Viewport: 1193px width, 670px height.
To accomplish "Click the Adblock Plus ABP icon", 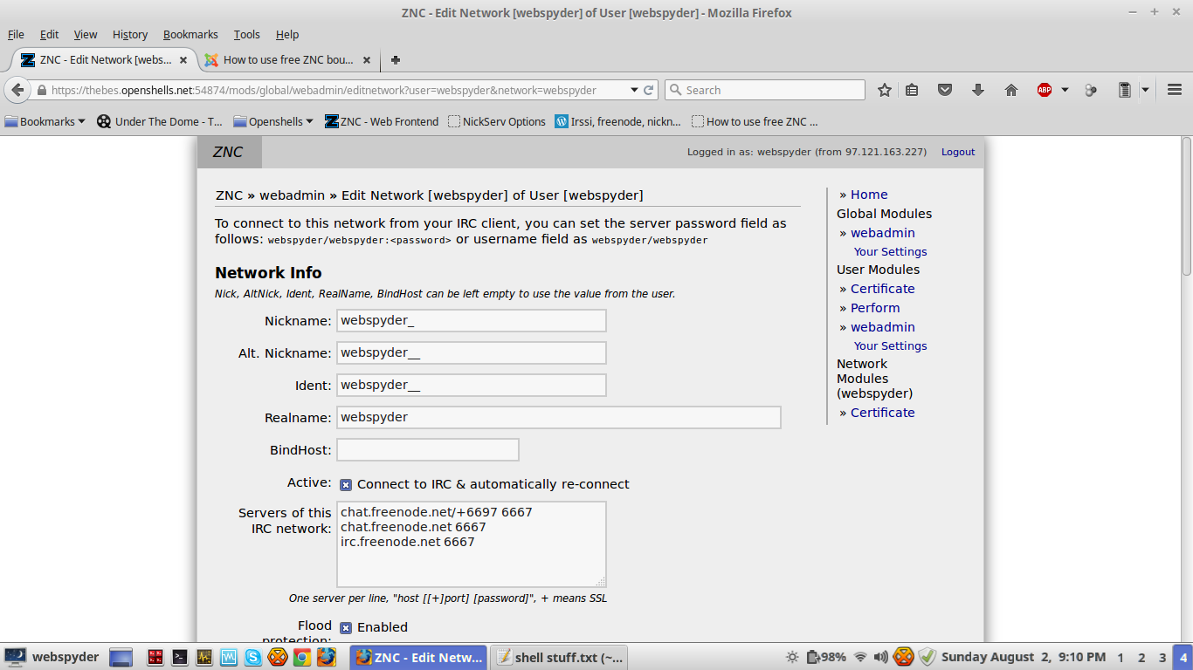I will [x=1045, y=90].
